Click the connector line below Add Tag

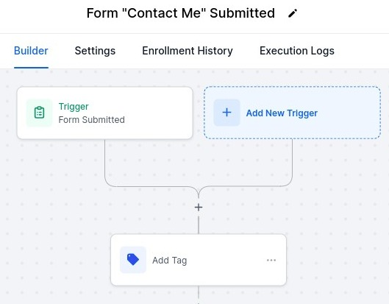click(199, 295)
